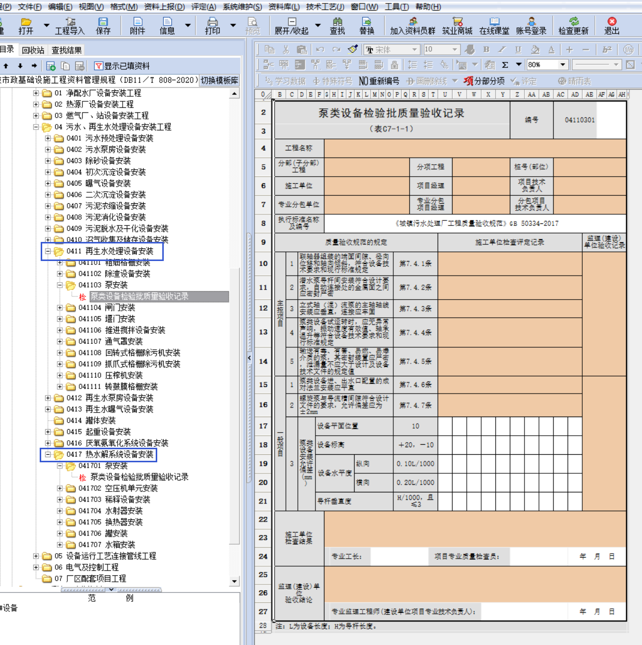Click the 打印 printer icon
This screenshot has width=642, height=645.
tap(212, 22)
